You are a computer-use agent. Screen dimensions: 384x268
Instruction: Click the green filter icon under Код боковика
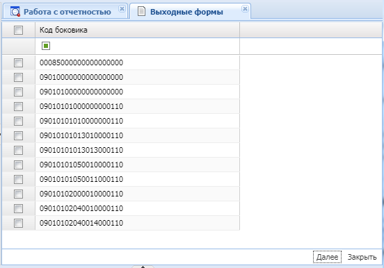[x=46, y=46]
